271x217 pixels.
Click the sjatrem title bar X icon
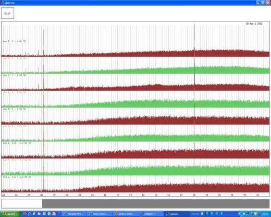point(2,3)
